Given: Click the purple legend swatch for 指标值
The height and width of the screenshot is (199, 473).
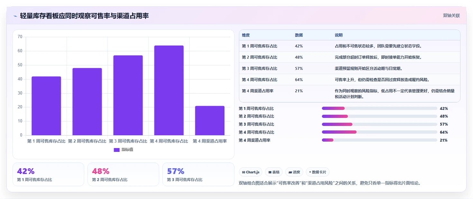Looking at the screenshot, I should (117, 150).
